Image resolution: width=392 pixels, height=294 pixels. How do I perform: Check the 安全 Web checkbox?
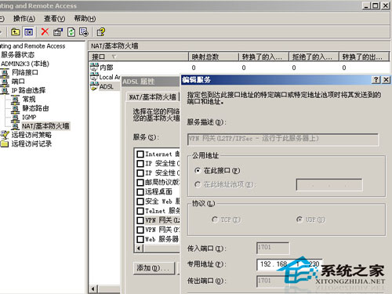pos(140,201)
